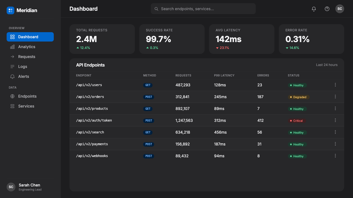This screenshot has height=198, width=353.
Task: Click Sarah Chen's avatar in sidebar footer
Action: (x=11, y=187)
